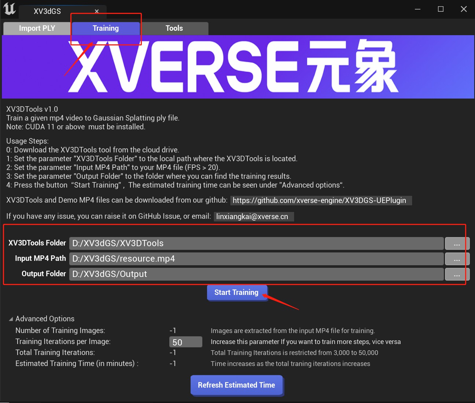The image size is (475, 403).
Task: Close the application window
Action: (x=464, y=9)
